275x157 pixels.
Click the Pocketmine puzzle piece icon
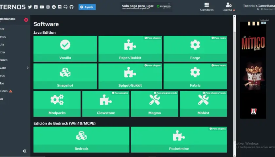click(179, 136)
